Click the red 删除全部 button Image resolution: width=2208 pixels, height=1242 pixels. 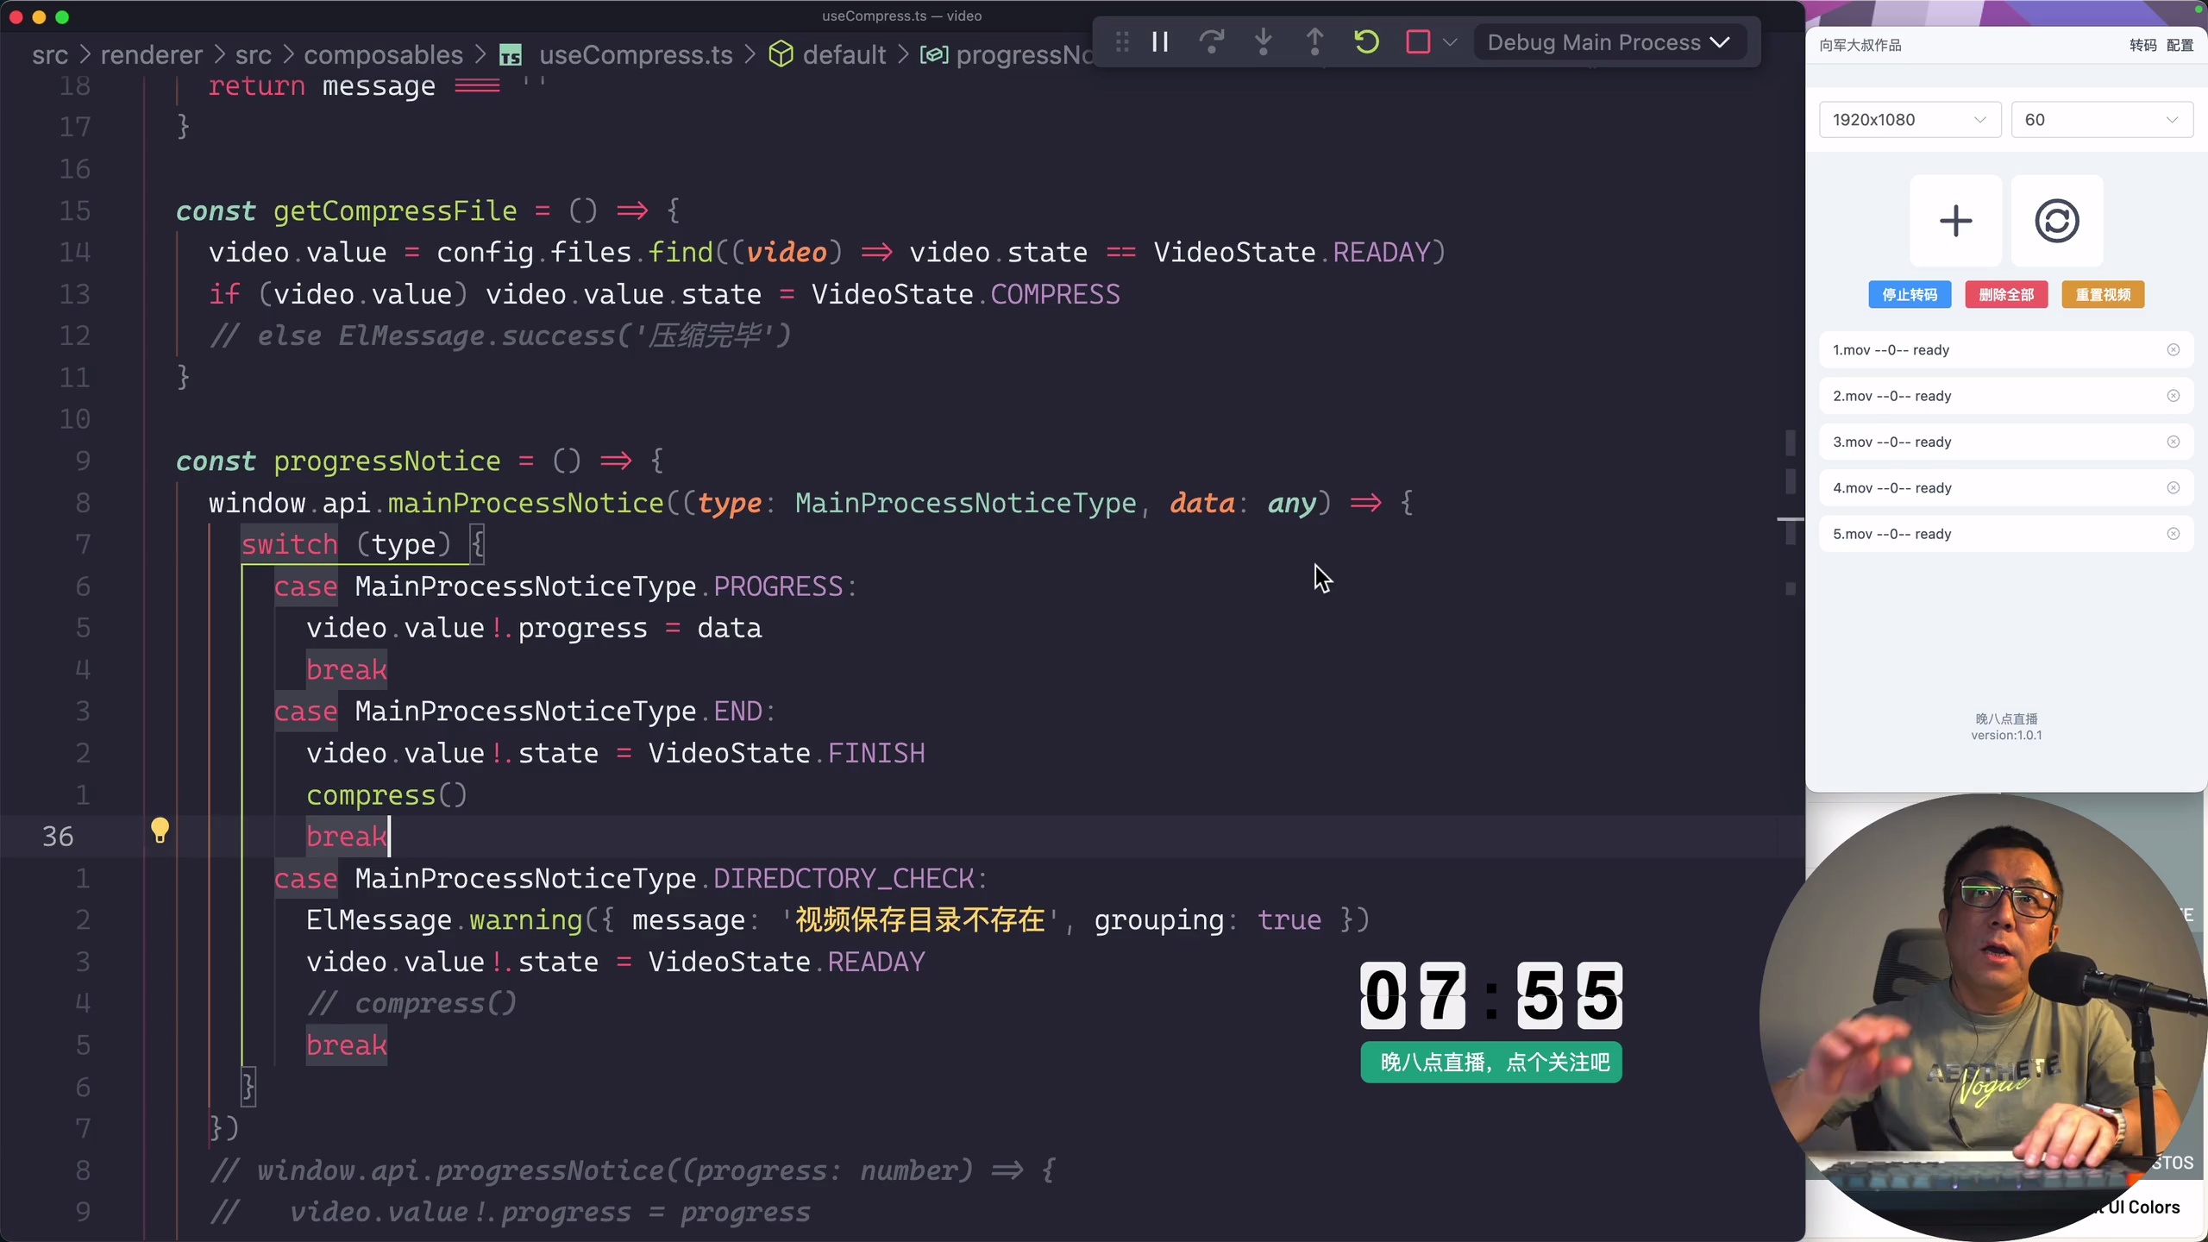pos(2005,294)
